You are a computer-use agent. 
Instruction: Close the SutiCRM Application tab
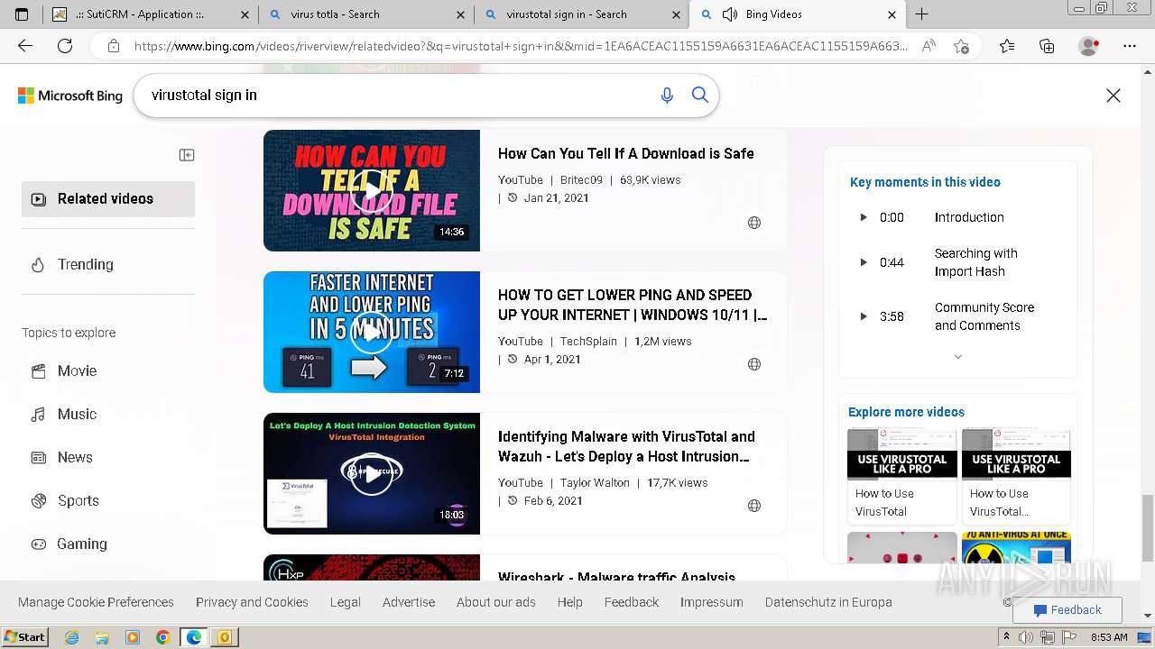tap(245, 14)
